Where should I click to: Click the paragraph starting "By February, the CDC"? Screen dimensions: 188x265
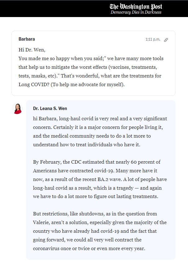tap(96, 162)
